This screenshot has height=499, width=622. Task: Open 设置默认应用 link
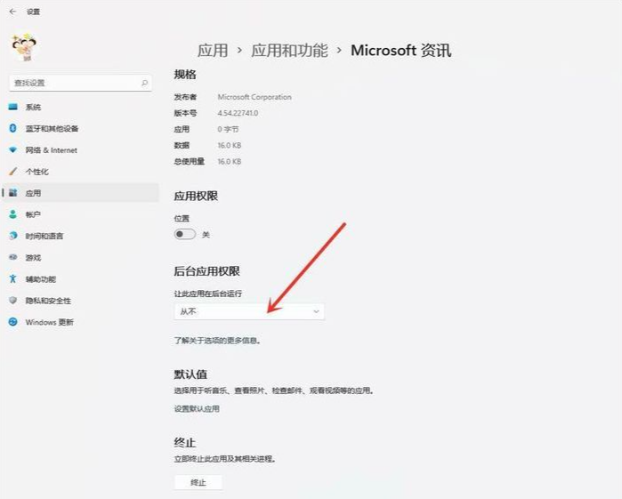click(x=197, y=408)
